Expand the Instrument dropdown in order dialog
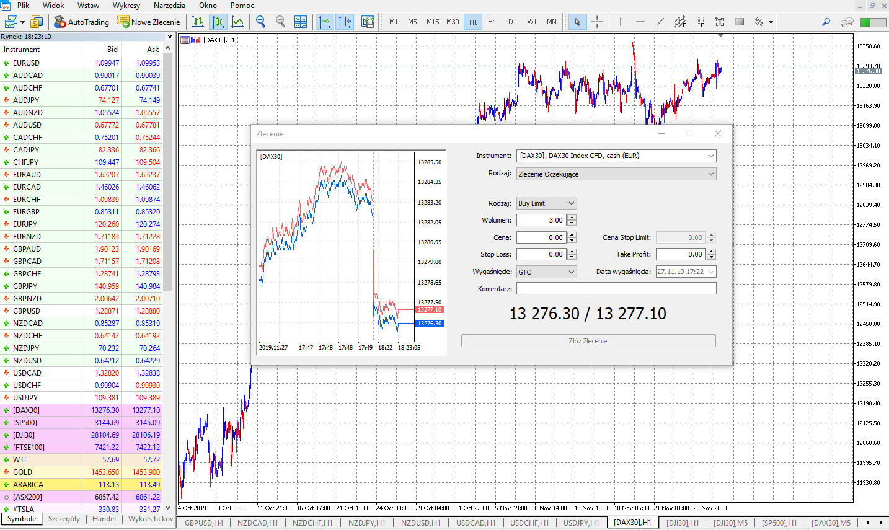889x530 pixels. click(x=617, y=156)
